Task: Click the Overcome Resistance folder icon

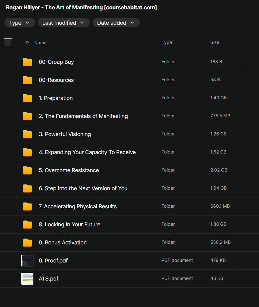Action: tap(27, 170)
